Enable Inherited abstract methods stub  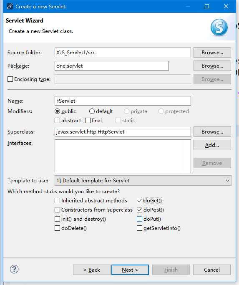tap(57, 200)
